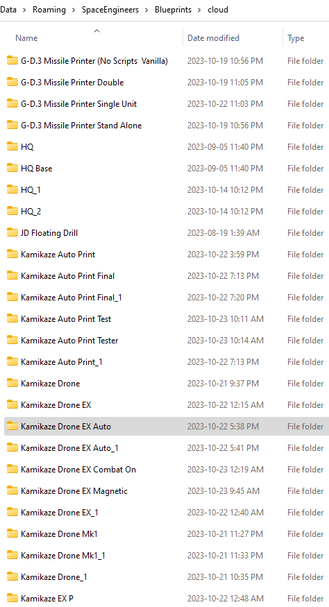The height and width of the screenshot is (607, 329).
Task: Click the folder icon of JD Floating Drill
Action: pyautogui.click(x=12, y=232)
